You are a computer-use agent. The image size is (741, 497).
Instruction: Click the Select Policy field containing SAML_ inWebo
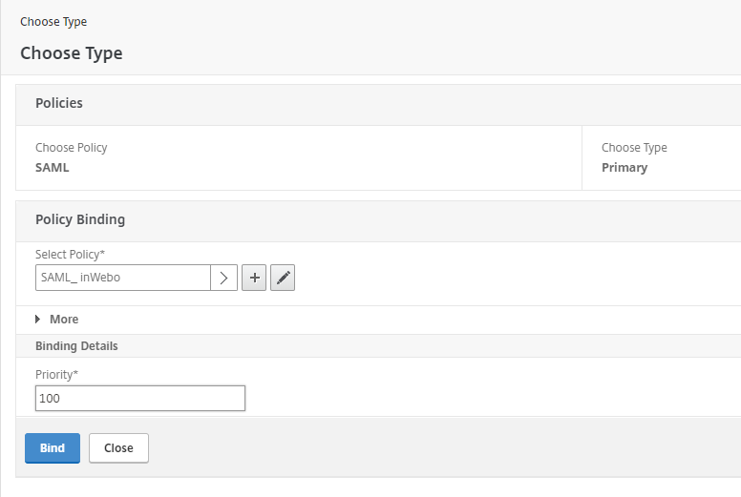[122, 278]
